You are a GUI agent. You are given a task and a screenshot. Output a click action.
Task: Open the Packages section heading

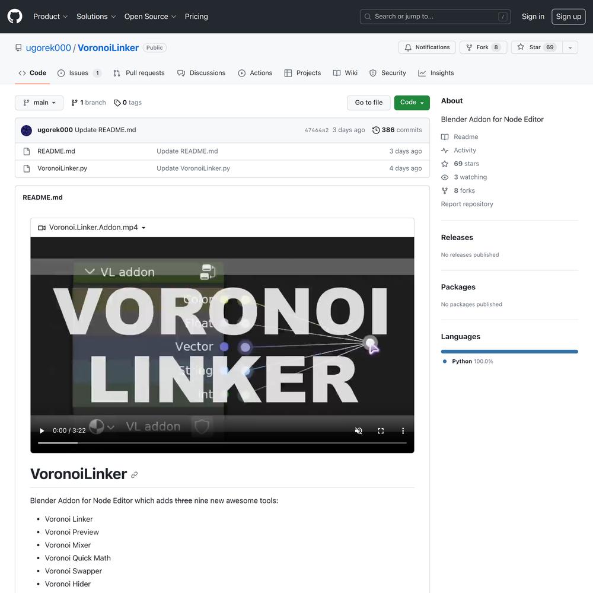tap(458, 287)
